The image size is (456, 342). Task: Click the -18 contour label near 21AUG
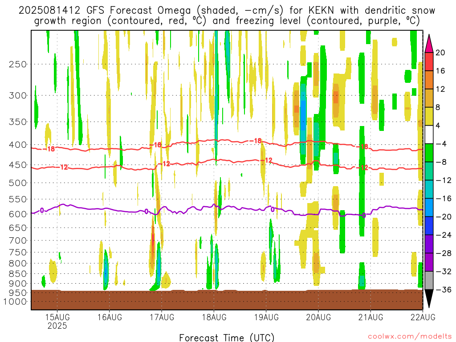click(362, 147)
